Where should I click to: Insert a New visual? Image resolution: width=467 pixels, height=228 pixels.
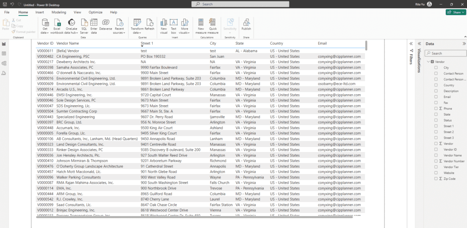click(x=164, y=23)
